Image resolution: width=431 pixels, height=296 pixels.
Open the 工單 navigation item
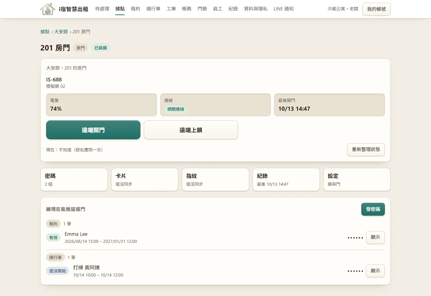(171, 9)
